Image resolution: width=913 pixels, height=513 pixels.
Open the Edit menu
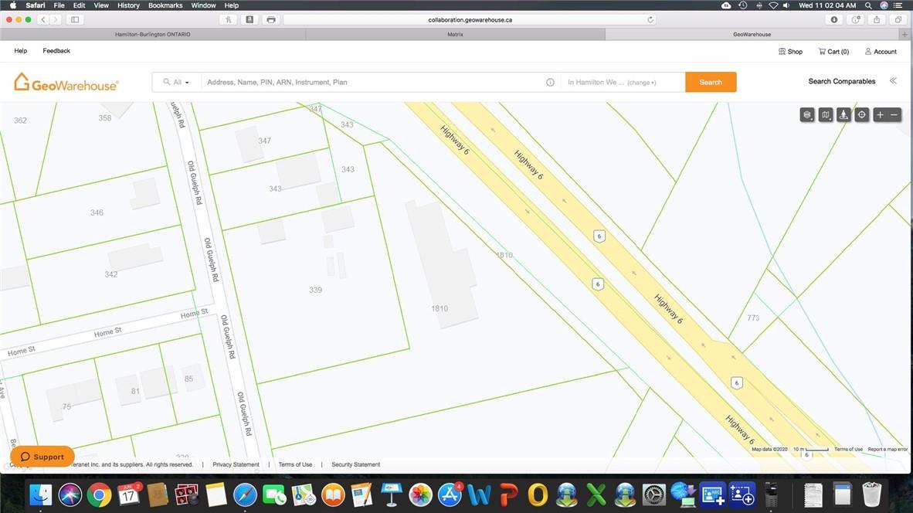click(x=80, y=5)
